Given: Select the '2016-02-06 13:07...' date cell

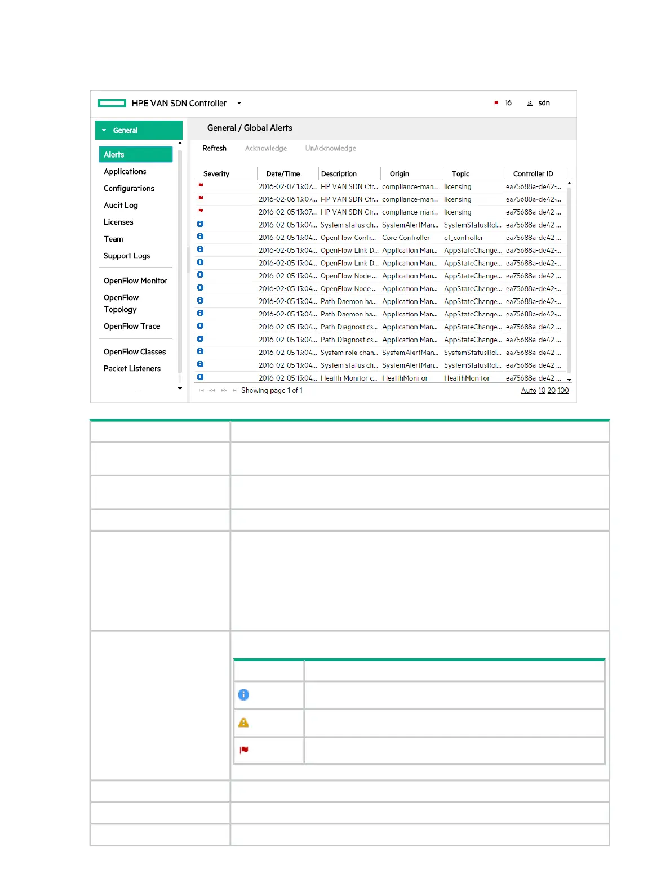Looking at the screenshot, I should (x=287, y=199).
